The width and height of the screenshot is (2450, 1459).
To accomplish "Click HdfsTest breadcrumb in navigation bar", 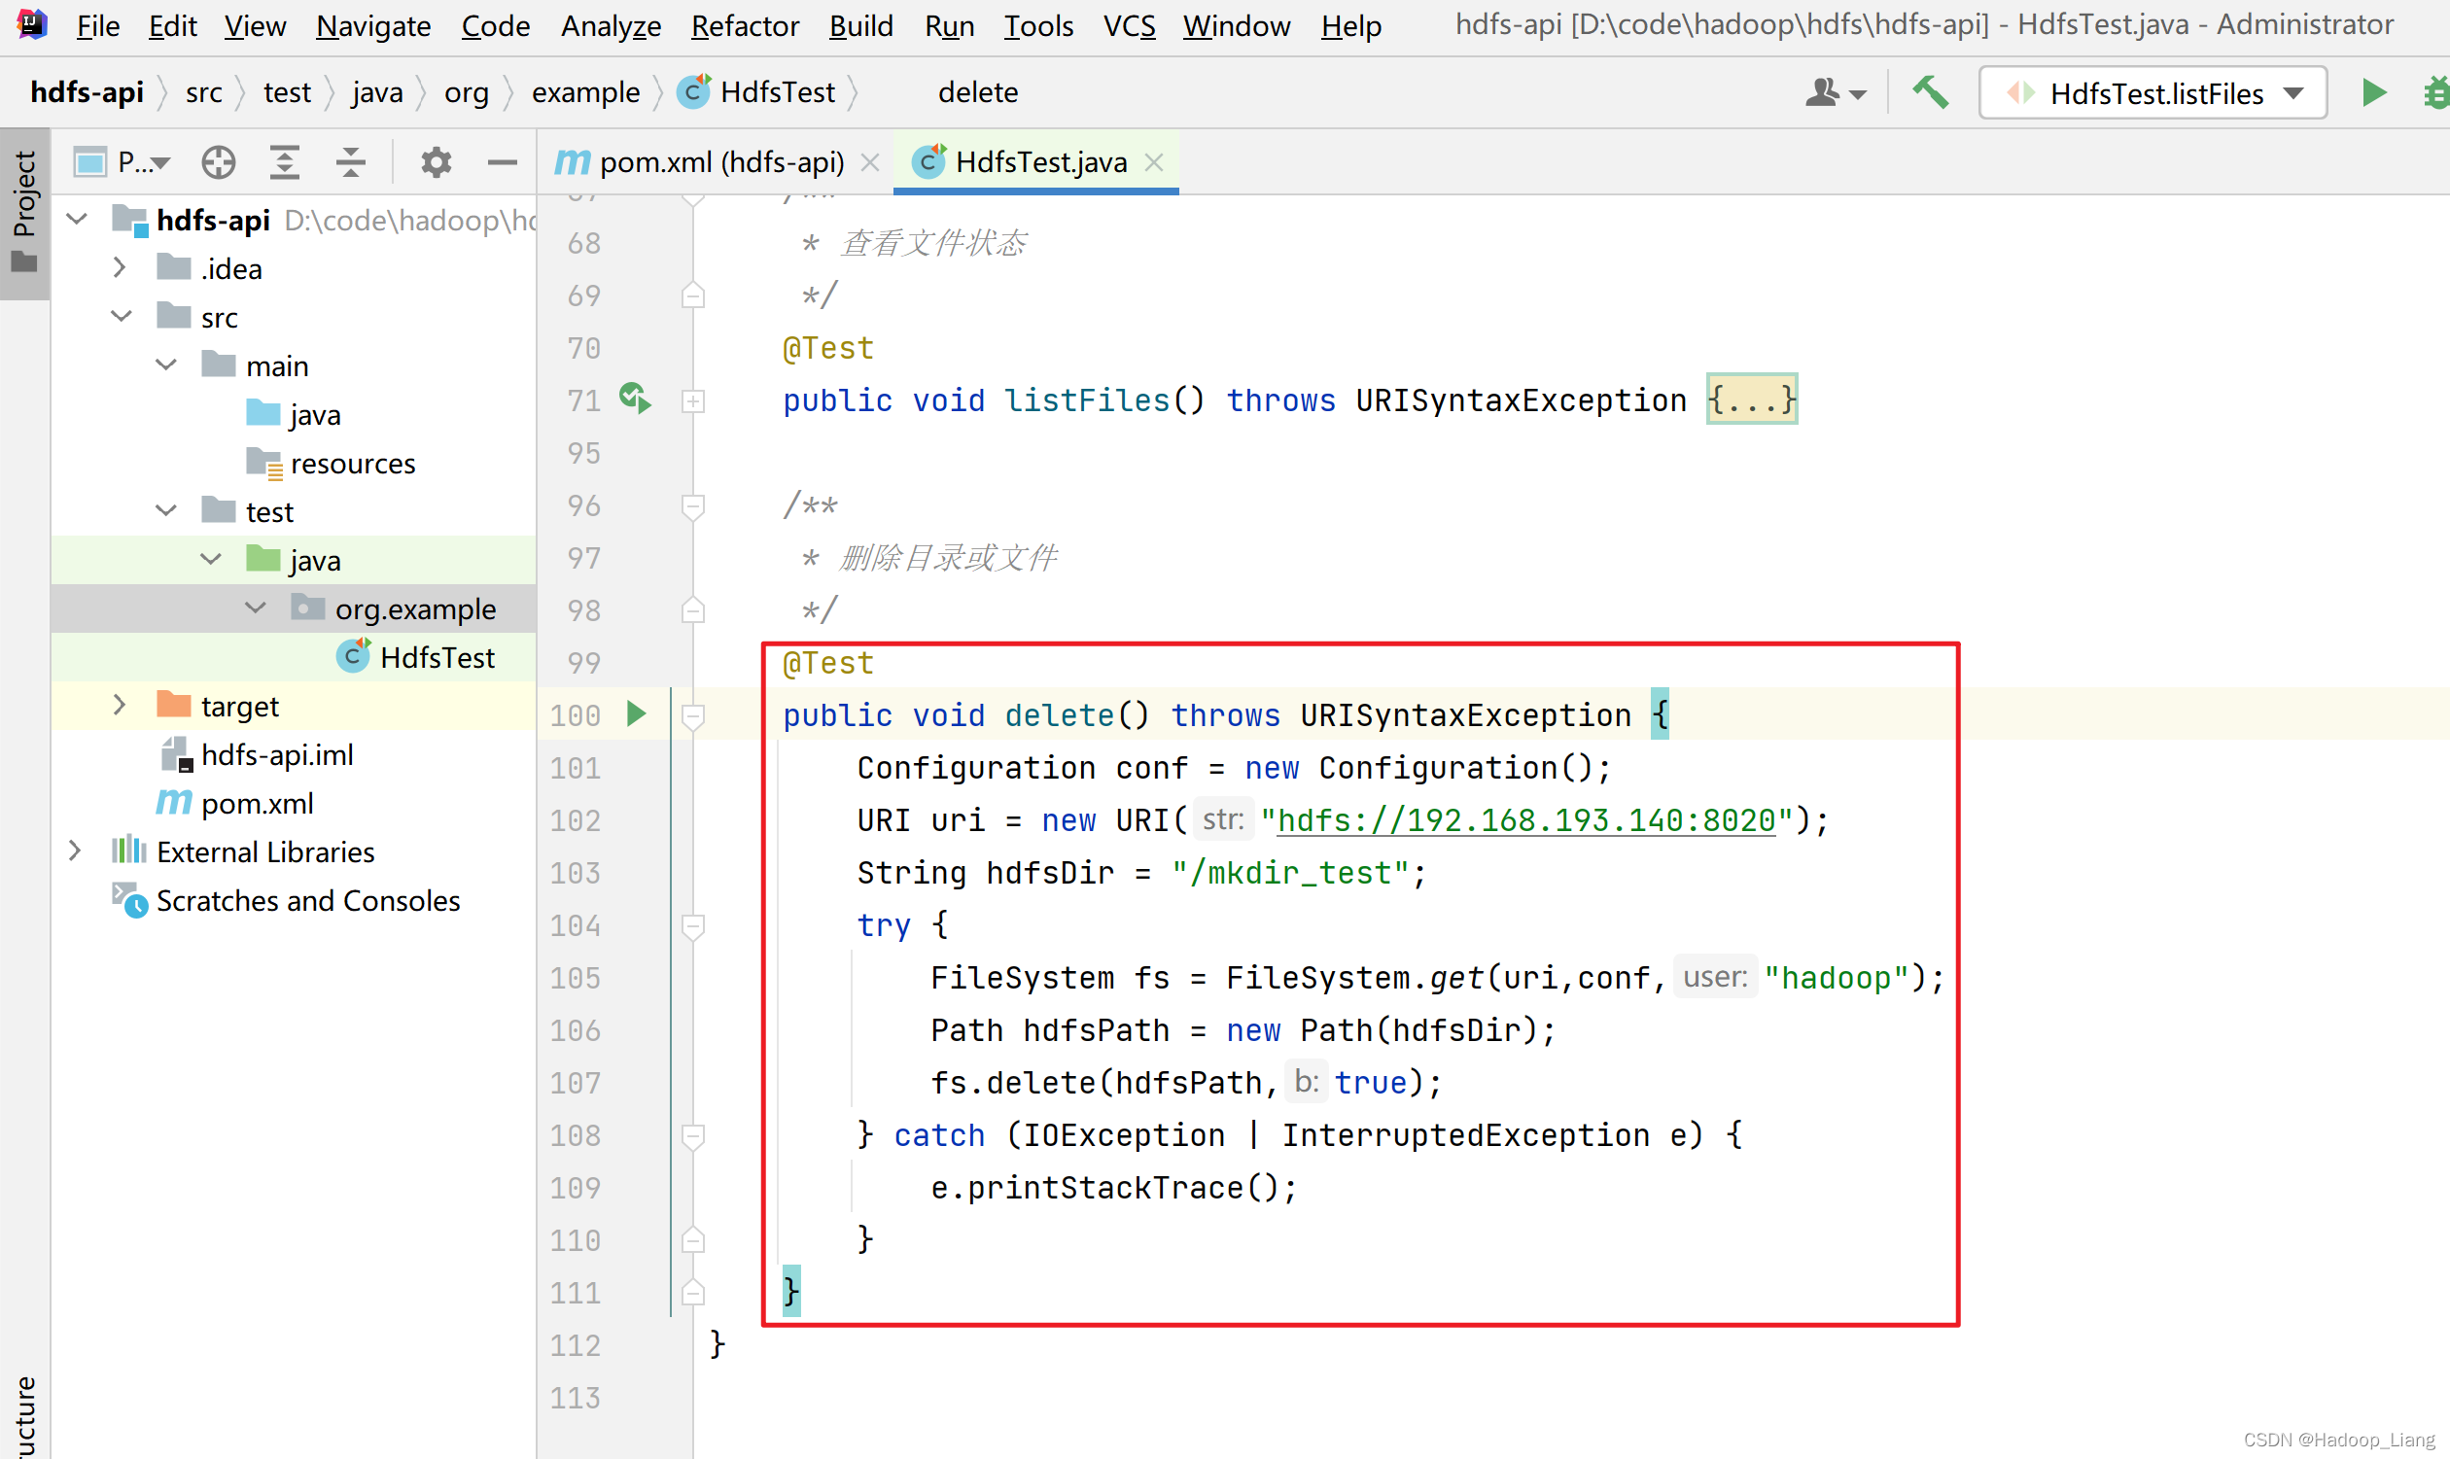I will pyautogui.click(x=757, y=92).
